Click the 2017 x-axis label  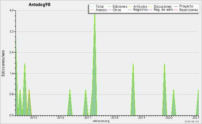tap(88, 118)
